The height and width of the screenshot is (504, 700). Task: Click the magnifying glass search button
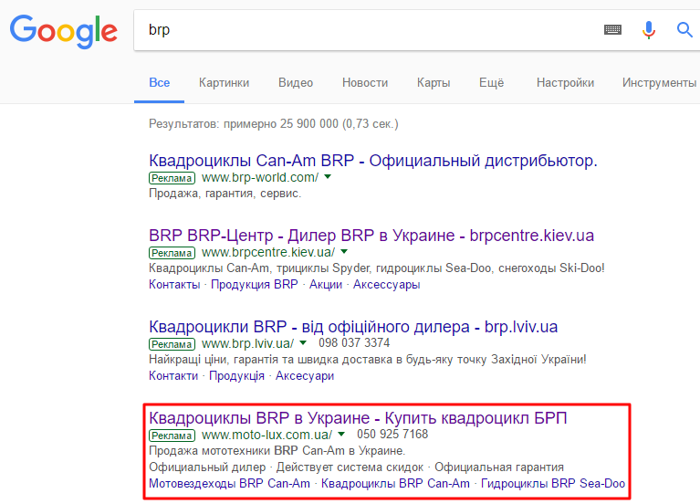point(684,30)
